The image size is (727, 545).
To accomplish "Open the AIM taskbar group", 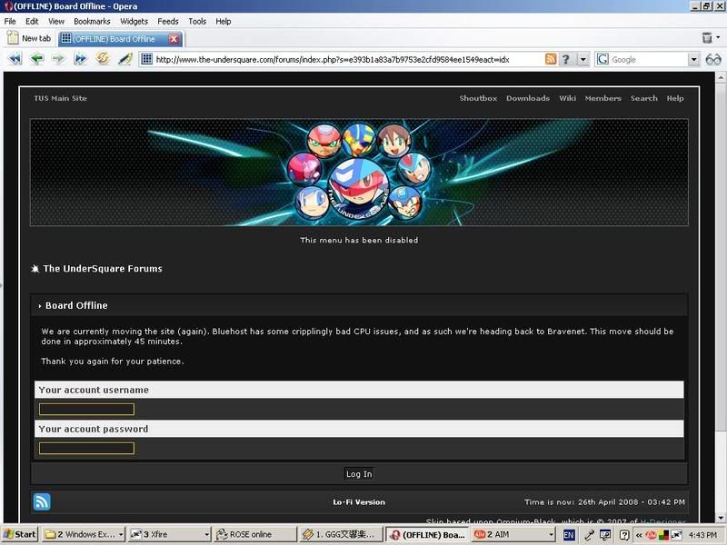I will pos(513,534).
